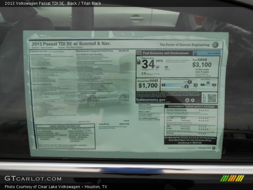Click the small VW logo beside Volkswagen Credit
Image resolution: width=253 pixels, height=190 pixels.
213,148
